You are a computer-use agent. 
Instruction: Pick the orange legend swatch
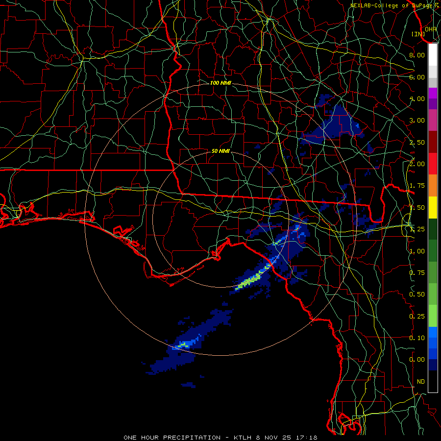(x=433, y=186)
